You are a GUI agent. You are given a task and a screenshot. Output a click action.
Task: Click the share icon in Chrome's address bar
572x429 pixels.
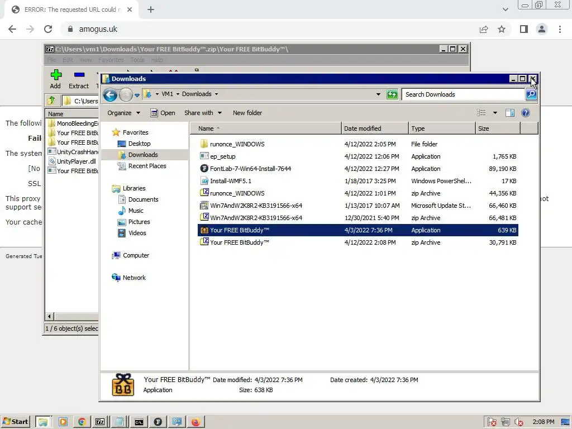click(x=484, y=29)
